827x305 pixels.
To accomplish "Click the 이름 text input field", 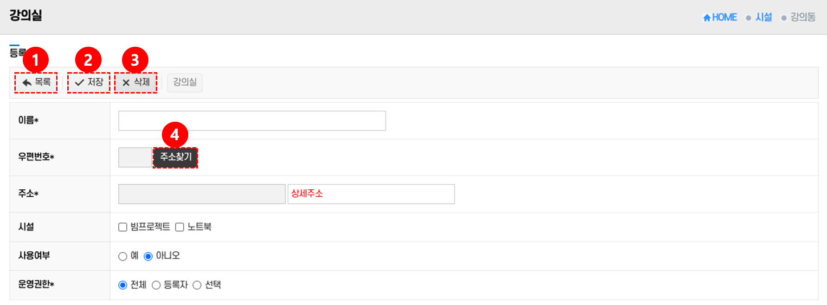I will click(252, 121).
